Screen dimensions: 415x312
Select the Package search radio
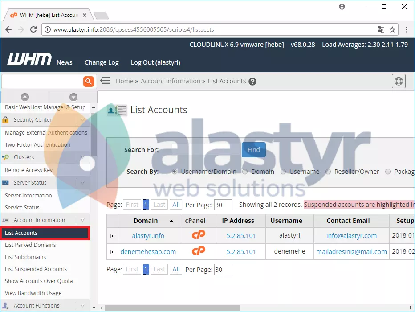coord(388,172)
